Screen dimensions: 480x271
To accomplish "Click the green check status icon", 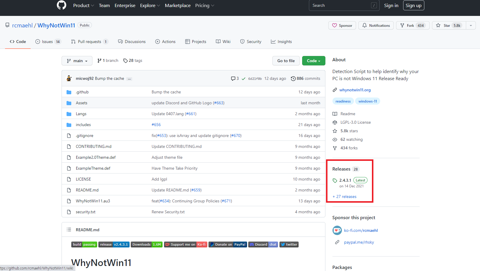I will pos(244,79).
